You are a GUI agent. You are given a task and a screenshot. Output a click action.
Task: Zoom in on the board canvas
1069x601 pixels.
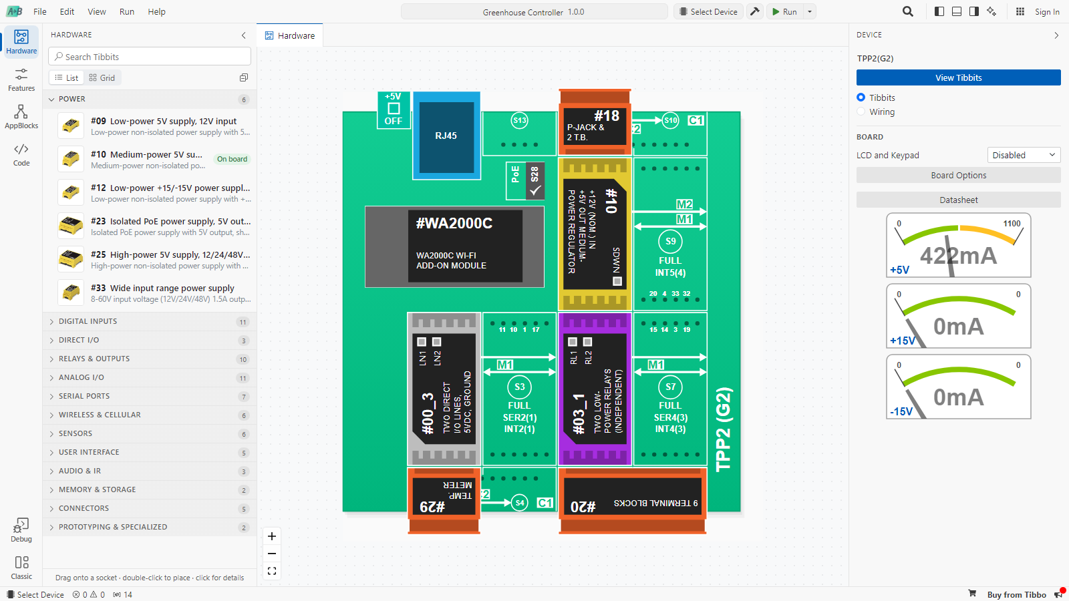(272, 536)
